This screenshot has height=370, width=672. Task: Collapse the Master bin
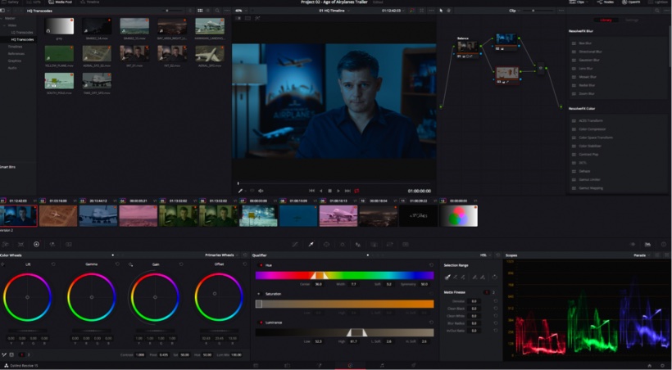(2, 18)
